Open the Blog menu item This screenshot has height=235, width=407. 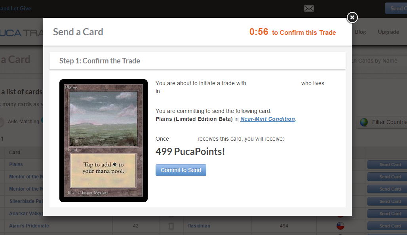[360, 32]
